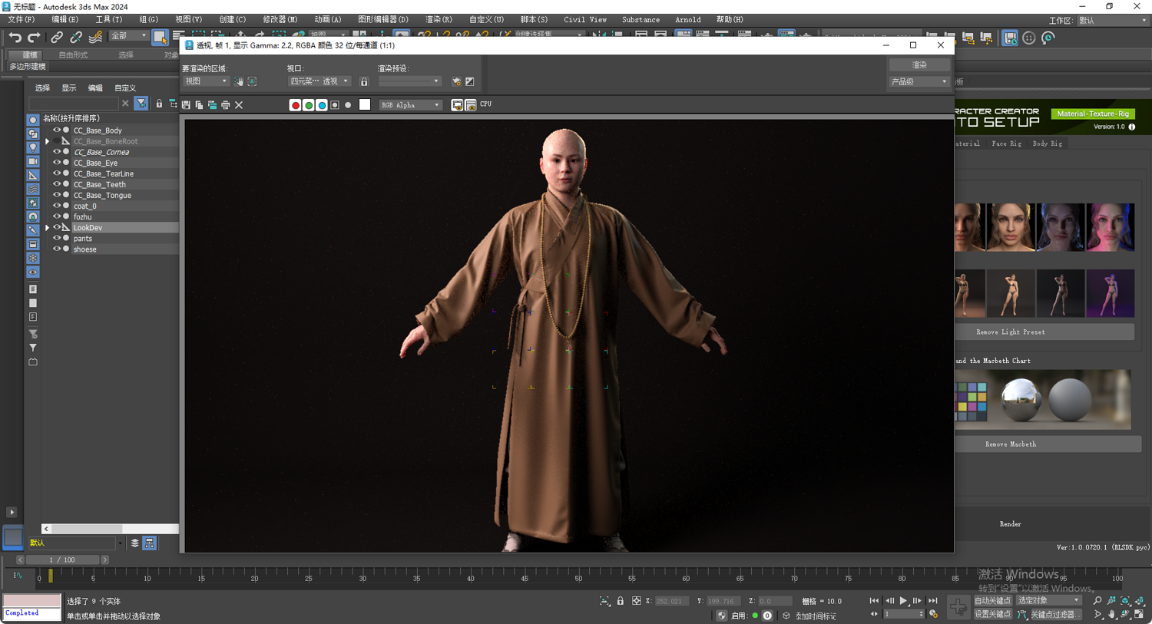Viewport: 1152px width, 624px height.
Task: Open the production-level (产品级) dropdown
Action: (919, 81)
